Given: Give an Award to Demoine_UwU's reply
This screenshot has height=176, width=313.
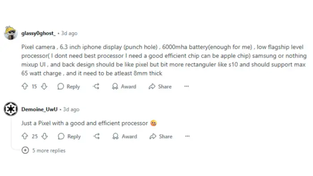Looking at the screenshot, I should [x=125, y=136].
